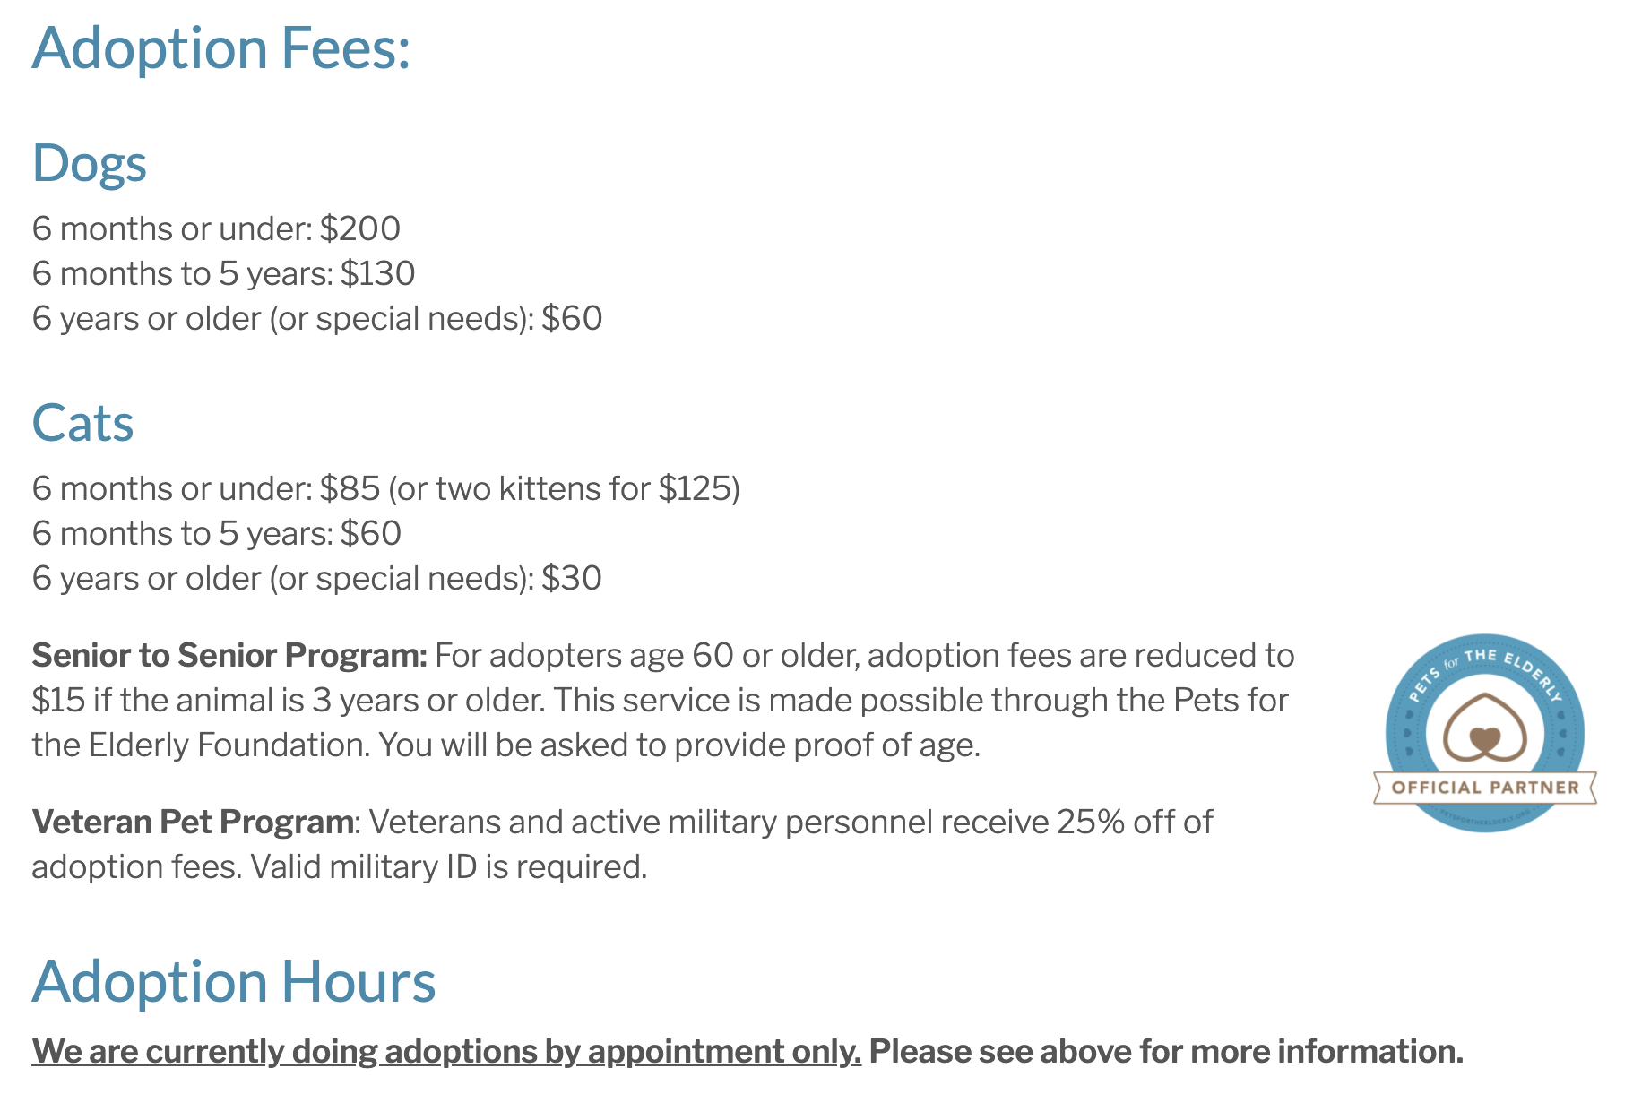Click the Cats section heading
This screenshot has height=1120, width=1633.
pyautogui.click(x=82, y=423)
